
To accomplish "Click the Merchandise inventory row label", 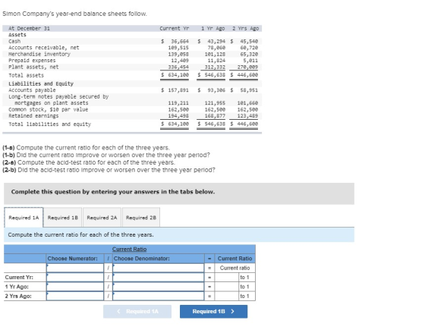I will (x=39, y=54).
